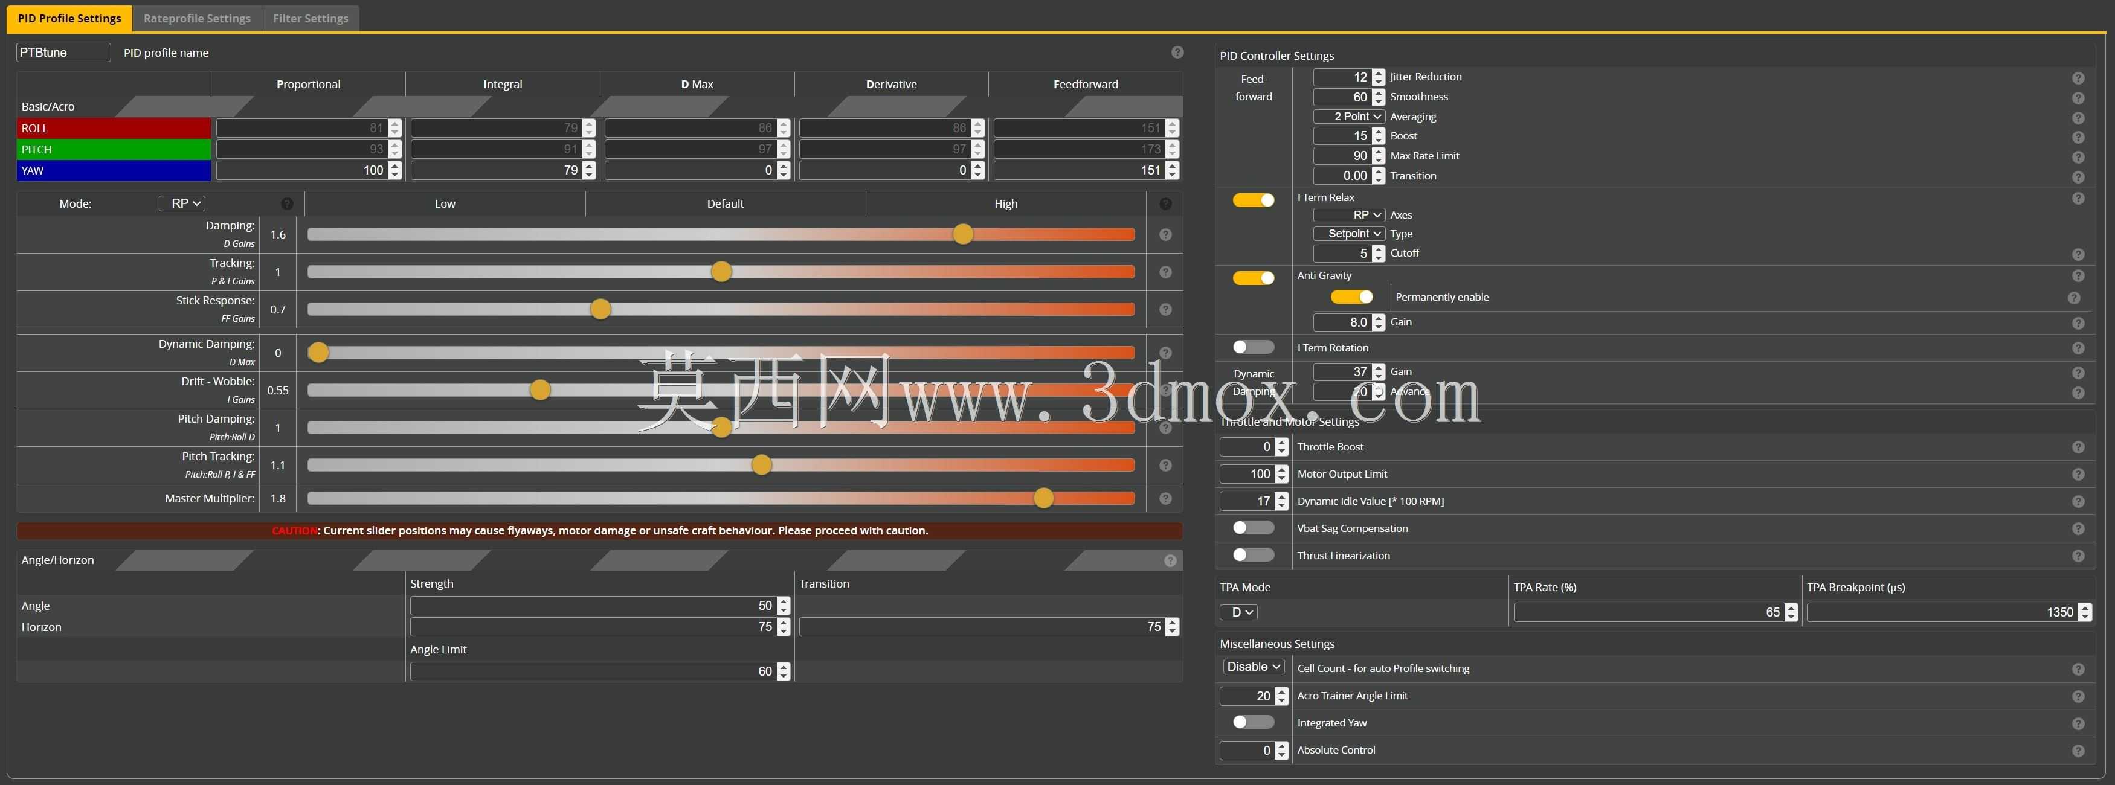Show help for Stick Response slider
The height and width of the screenshot is (785, 2115).
click(x=1165, y=309)
